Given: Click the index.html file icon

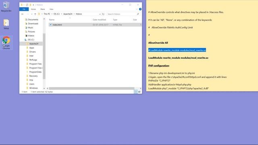Looking at the screenshot, I should click(51, 25).
